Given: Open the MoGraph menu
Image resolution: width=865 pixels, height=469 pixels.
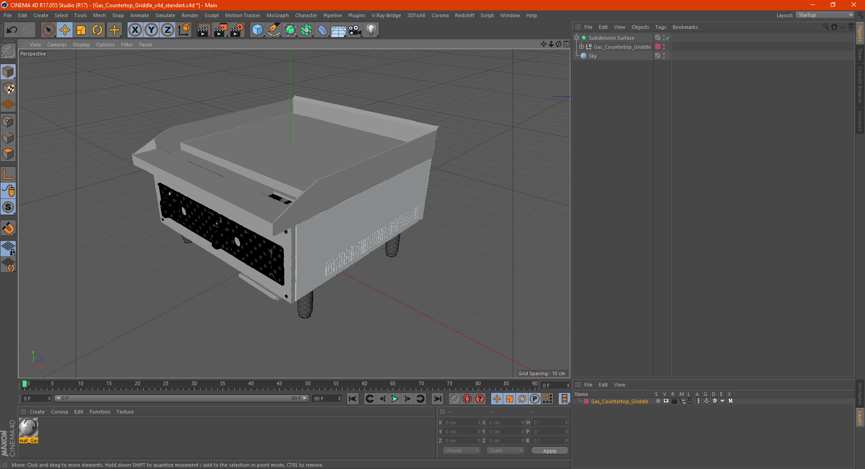Looking at the screenshot, I should click(x=278, y=15).
